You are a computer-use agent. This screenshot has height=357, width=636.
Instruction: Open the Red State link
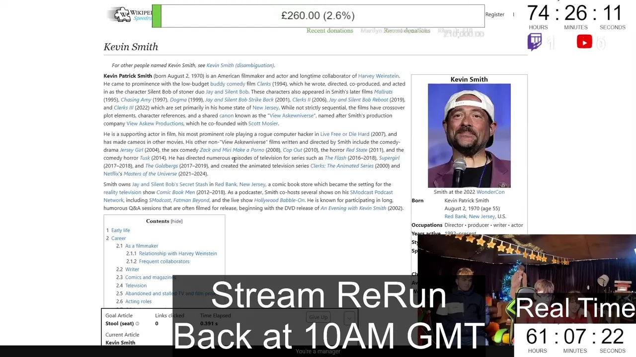pos(357,150)
